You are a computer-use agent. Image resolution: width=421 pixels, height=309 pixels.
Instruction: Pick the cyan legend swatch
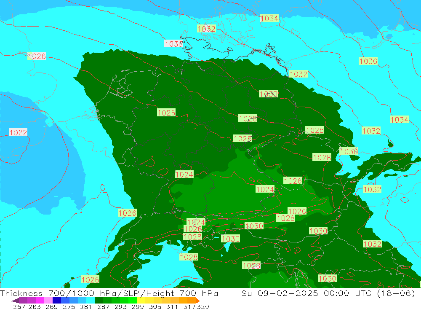pos(91,301)
